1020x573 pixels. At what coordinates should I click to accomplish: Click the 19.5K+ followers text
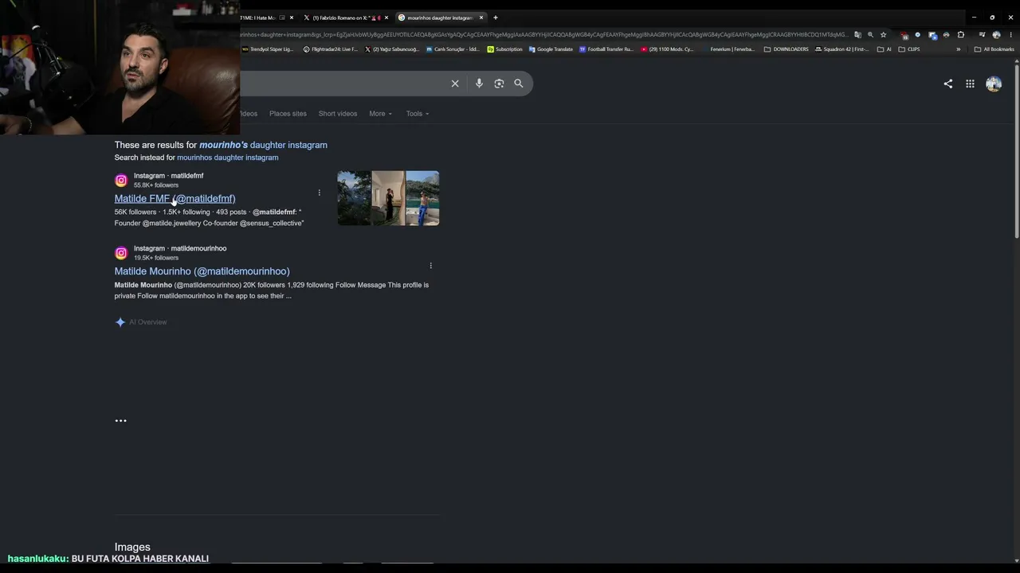click(x=156, y=258)
